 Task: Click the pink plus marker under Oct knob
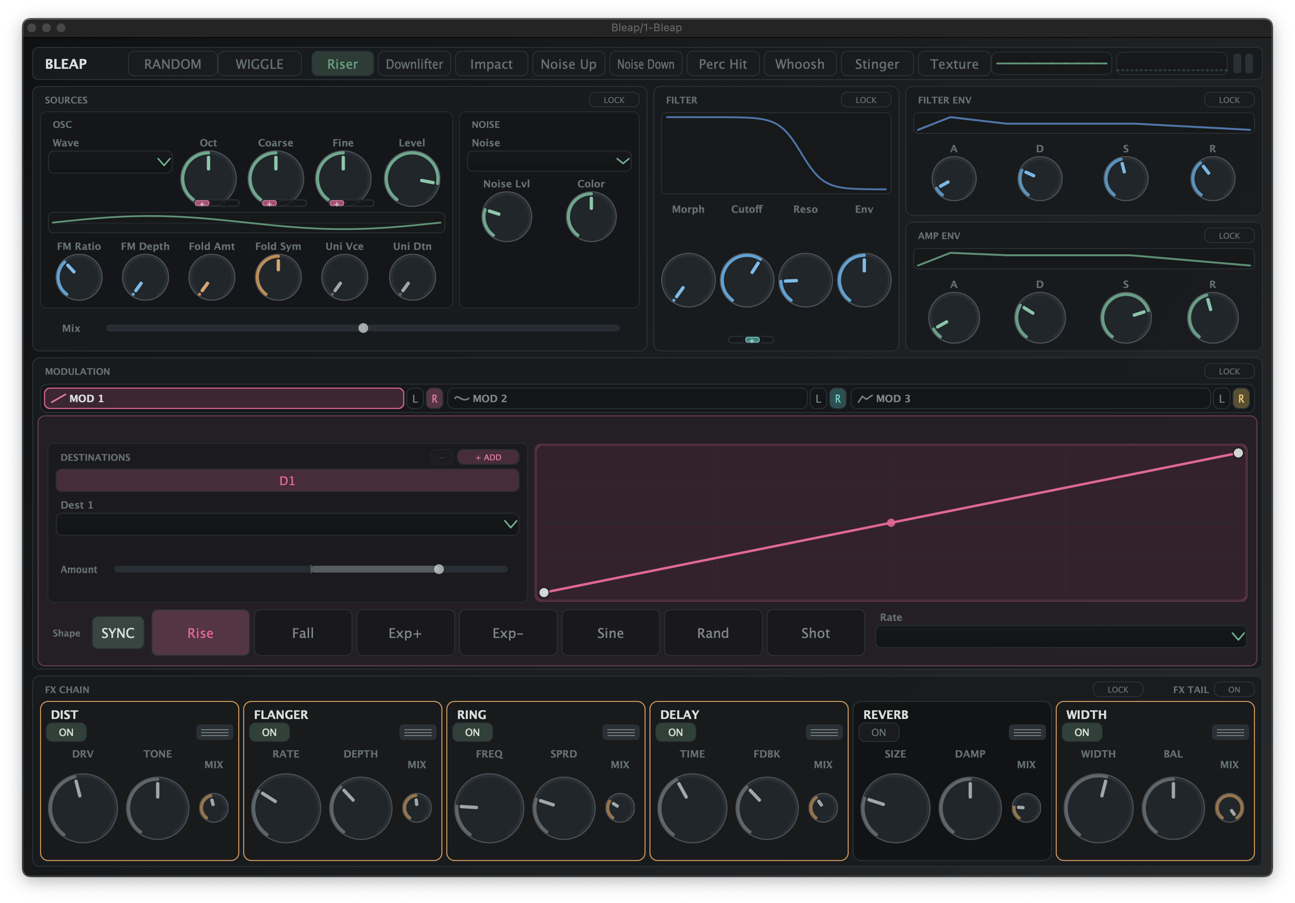(x=202, y=204)
